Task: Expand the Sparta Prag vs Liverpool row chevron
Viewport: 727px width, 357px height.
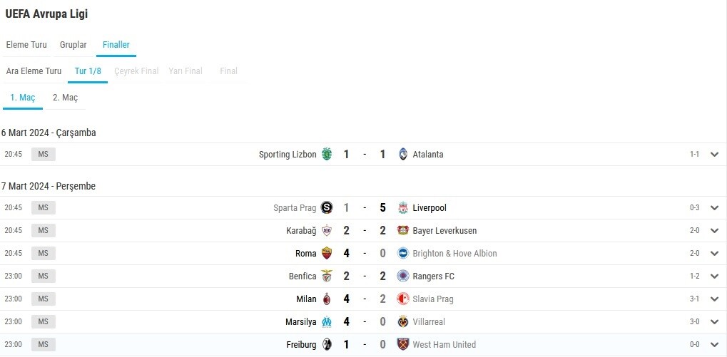Action: pos(714,208)
